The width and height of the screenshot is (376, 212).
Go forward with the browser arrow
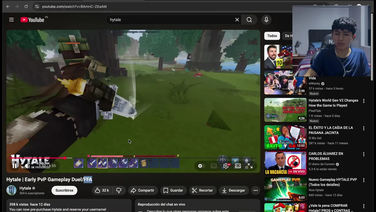coord(17,6)
